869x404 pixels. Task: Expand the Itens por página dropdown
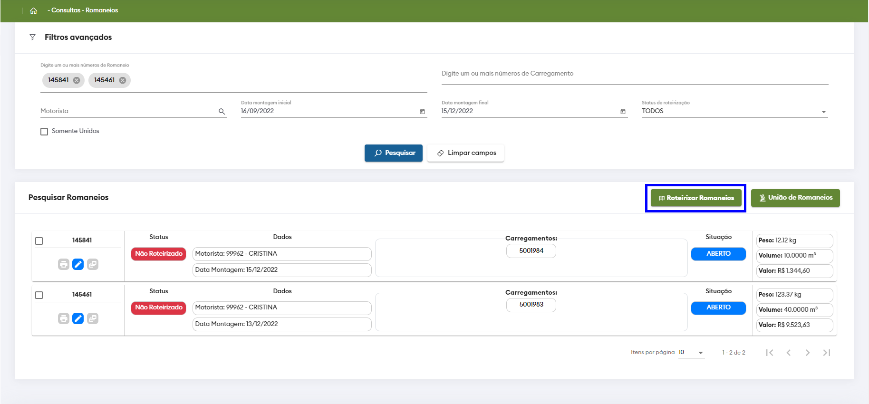[x=691, y=353]
